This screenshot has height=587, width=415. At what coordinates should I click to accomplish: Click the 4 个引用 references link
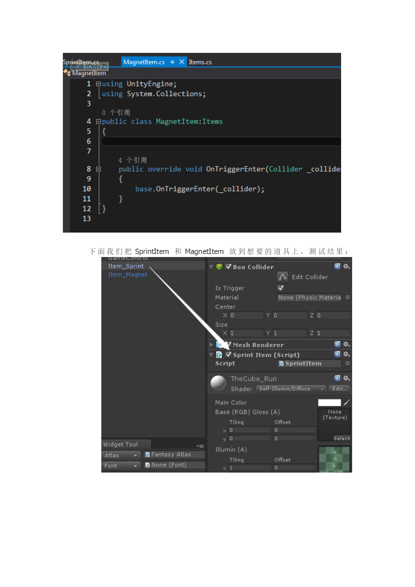[132, 160]
